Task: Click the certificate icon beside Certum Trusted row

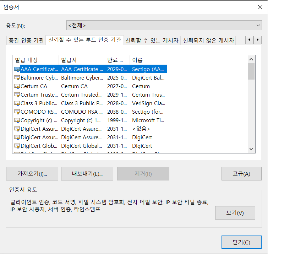Action: pos(17,95)
